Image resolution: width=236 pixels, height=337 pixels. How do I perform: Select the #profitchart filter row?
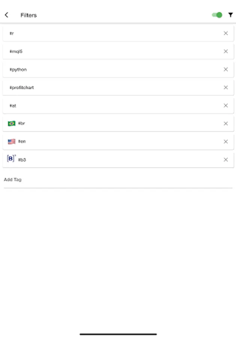[x=113, y=88]
